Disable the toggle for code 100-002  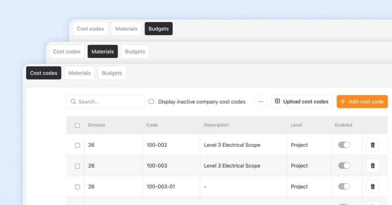[344, 145]
